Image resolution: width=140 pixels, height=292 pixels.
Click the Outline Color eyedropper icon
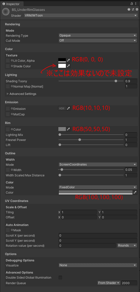coord(135,192)
